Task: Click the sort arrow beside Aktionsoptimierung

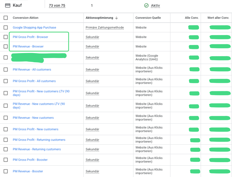Action: pyautogui.click(x=117, y=18)
